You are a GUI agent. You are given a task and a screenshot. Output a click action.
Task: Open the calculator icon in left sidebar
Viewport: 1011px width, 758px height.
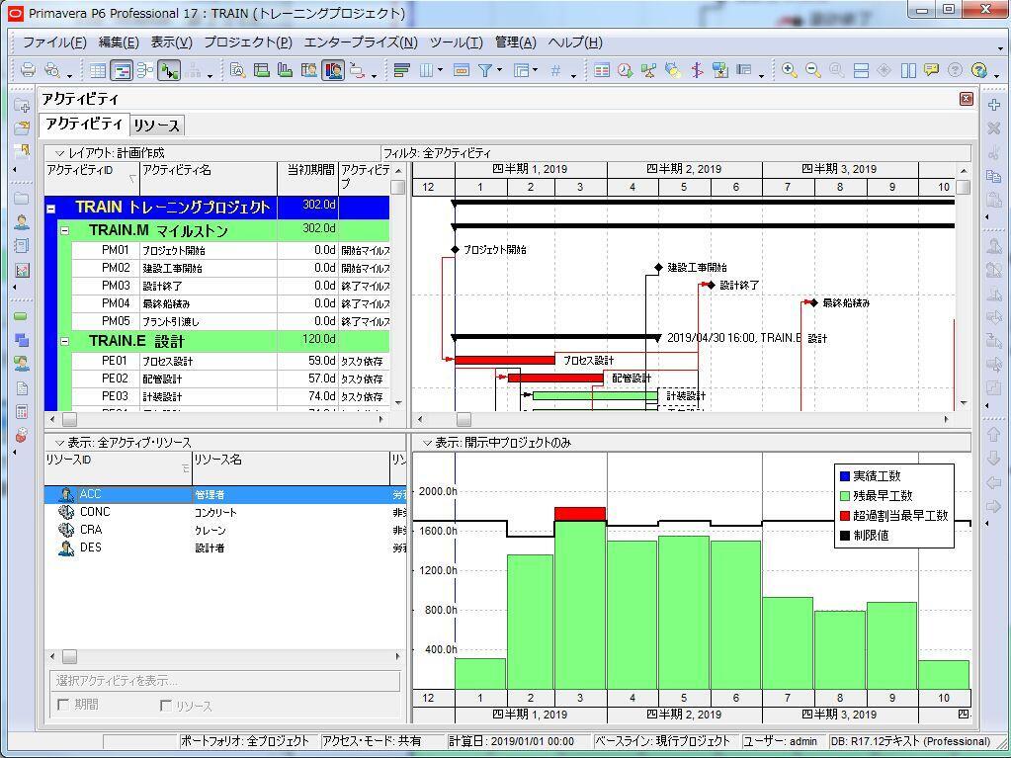[22, 411]
